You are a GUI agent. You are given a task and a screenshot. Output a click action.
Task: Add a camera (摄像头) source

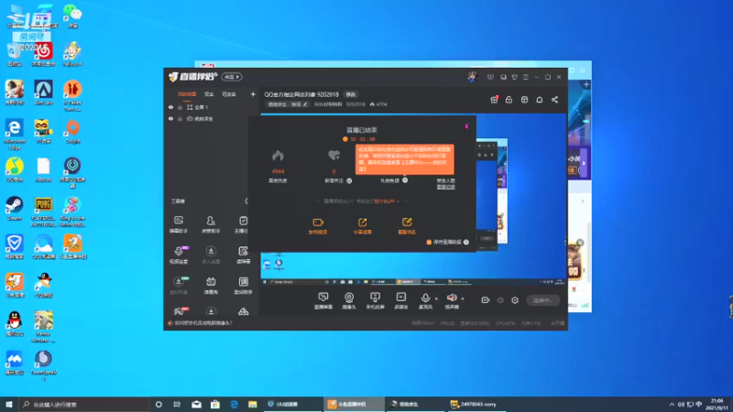point(349,300)
